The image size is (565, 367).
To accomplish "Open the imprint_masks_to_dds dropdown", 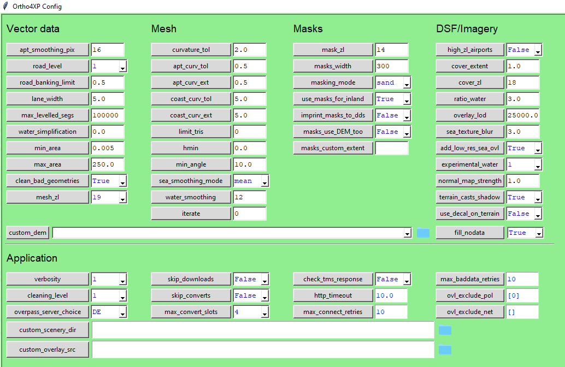I will click(407, 116).
